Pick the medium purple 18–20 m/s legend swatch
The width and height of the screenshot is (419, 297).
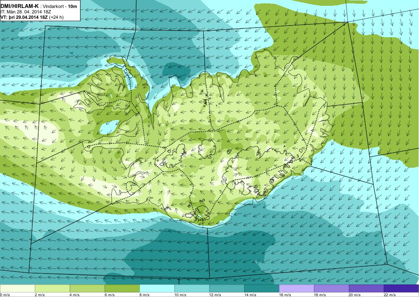pyautogui.click(x=331, y=289)
